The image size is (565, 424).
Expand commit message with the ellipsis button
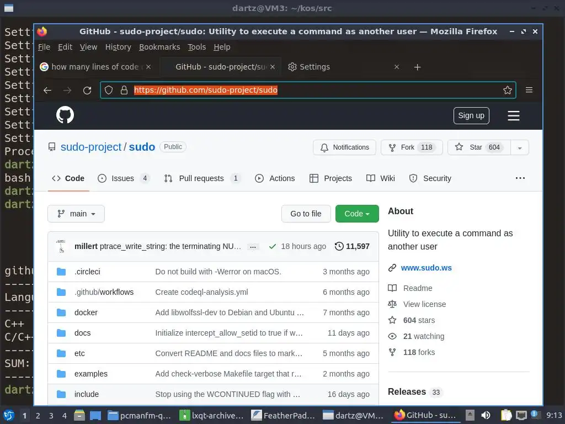(253, 247)
